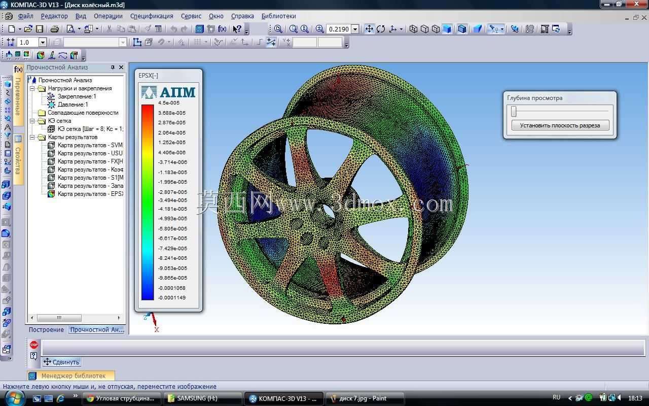Select Давление:1 in the tree
This screenshot has height=406, width=649.
(x=73, y=105)
